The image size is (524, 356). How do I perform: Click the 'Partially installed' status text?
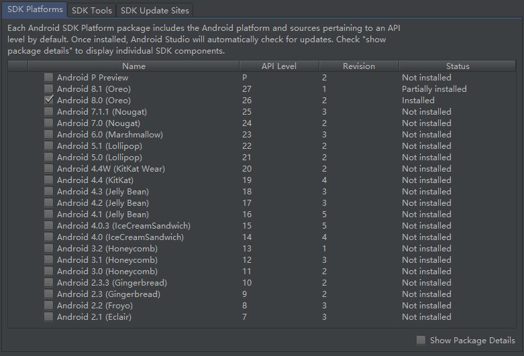434,89
